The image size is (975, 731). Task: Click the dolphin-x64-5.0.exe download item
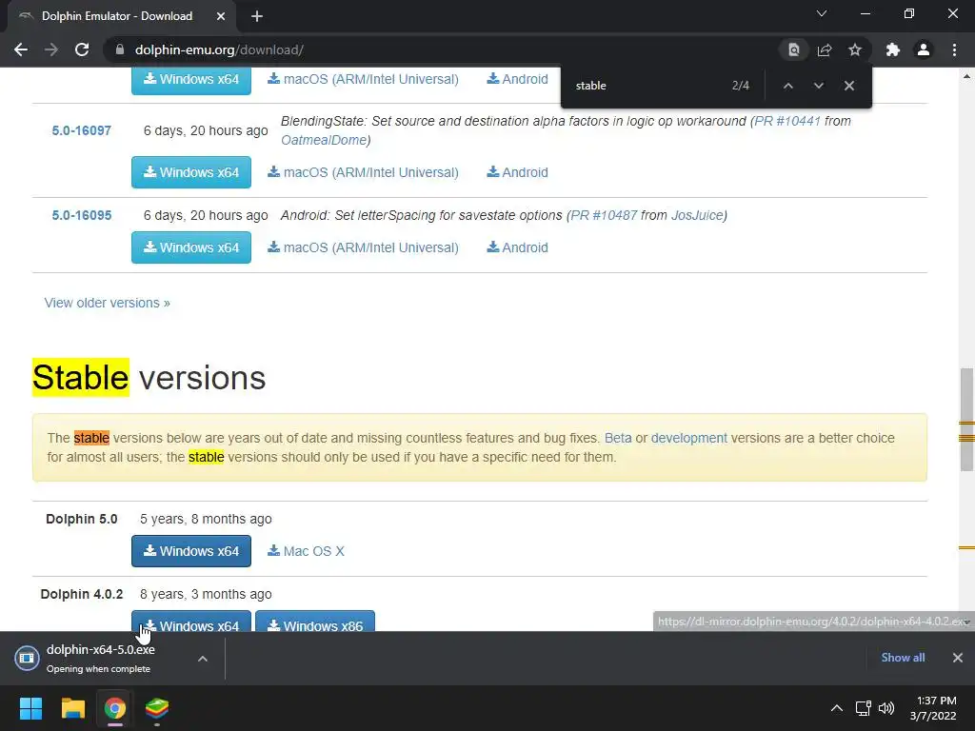(101, 658)
